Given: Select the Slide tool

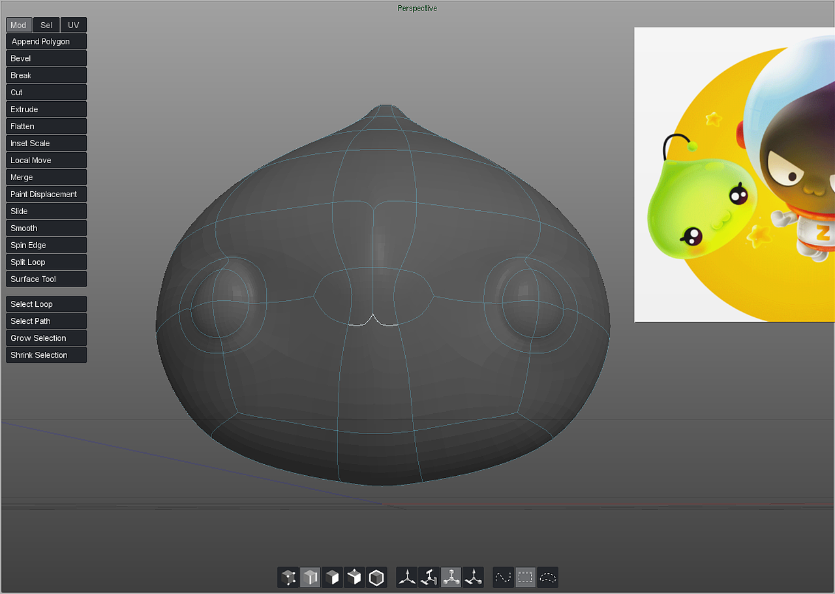Looking at the screenshot, I should [x=46, y=211].
